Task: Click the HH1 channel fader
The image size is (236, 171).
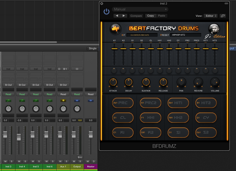Action: tap(160, 48)
